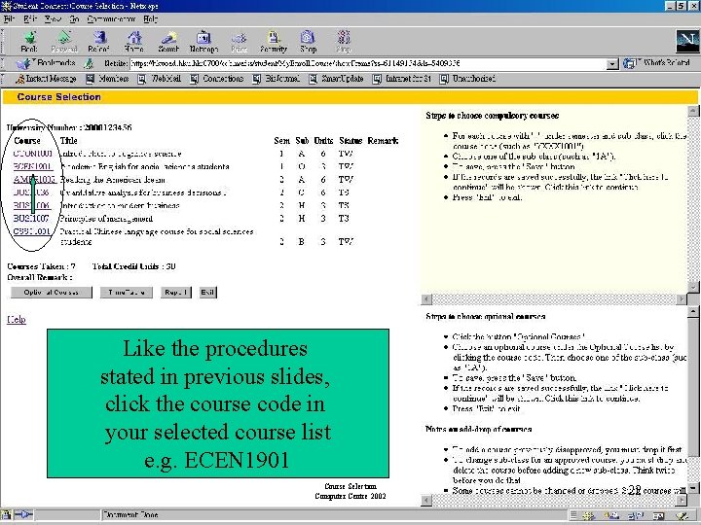Open the Communicator menu
The height and width of the screenshot is (525, 701).
point(111,19)
